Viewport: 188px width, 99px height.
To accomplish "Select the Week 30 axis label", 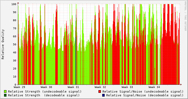I will [46, 87].
